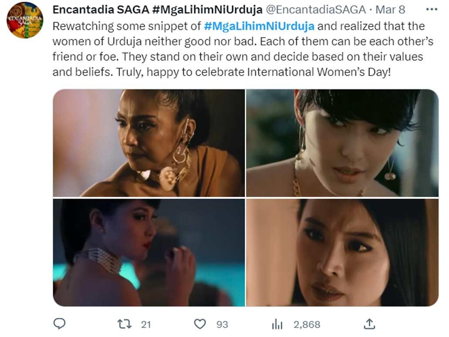Click the like count of 93
The height and width of the screenshot is (337, 449).
(x=222, y=324)
